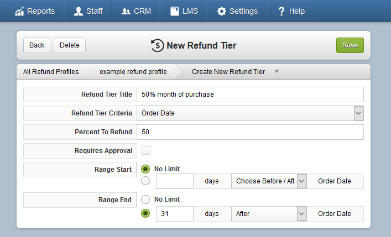Open the Refund Tier Criteria dropdown

250,113
